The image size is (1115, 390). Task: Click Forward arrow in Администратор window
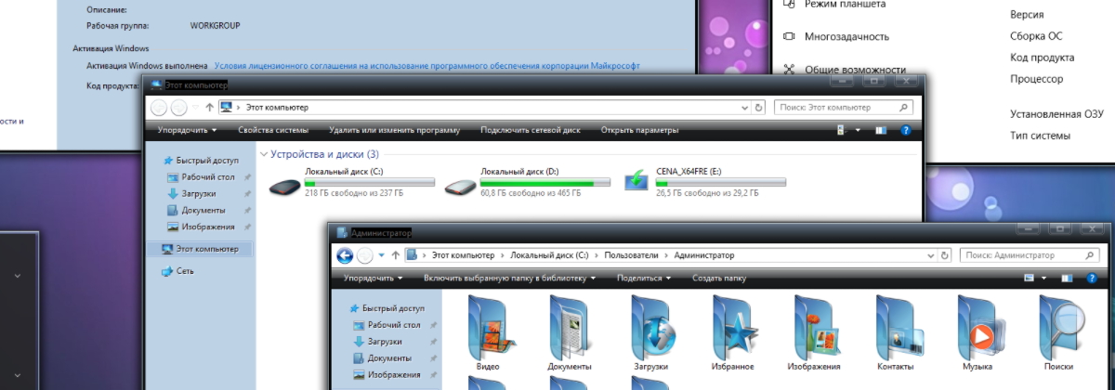point(366,255)
